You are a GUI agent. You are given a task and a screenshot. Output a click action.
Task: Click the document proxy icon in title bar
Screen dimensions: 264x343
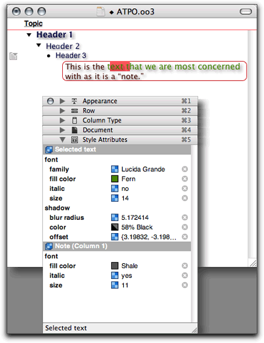coord(101,11)
